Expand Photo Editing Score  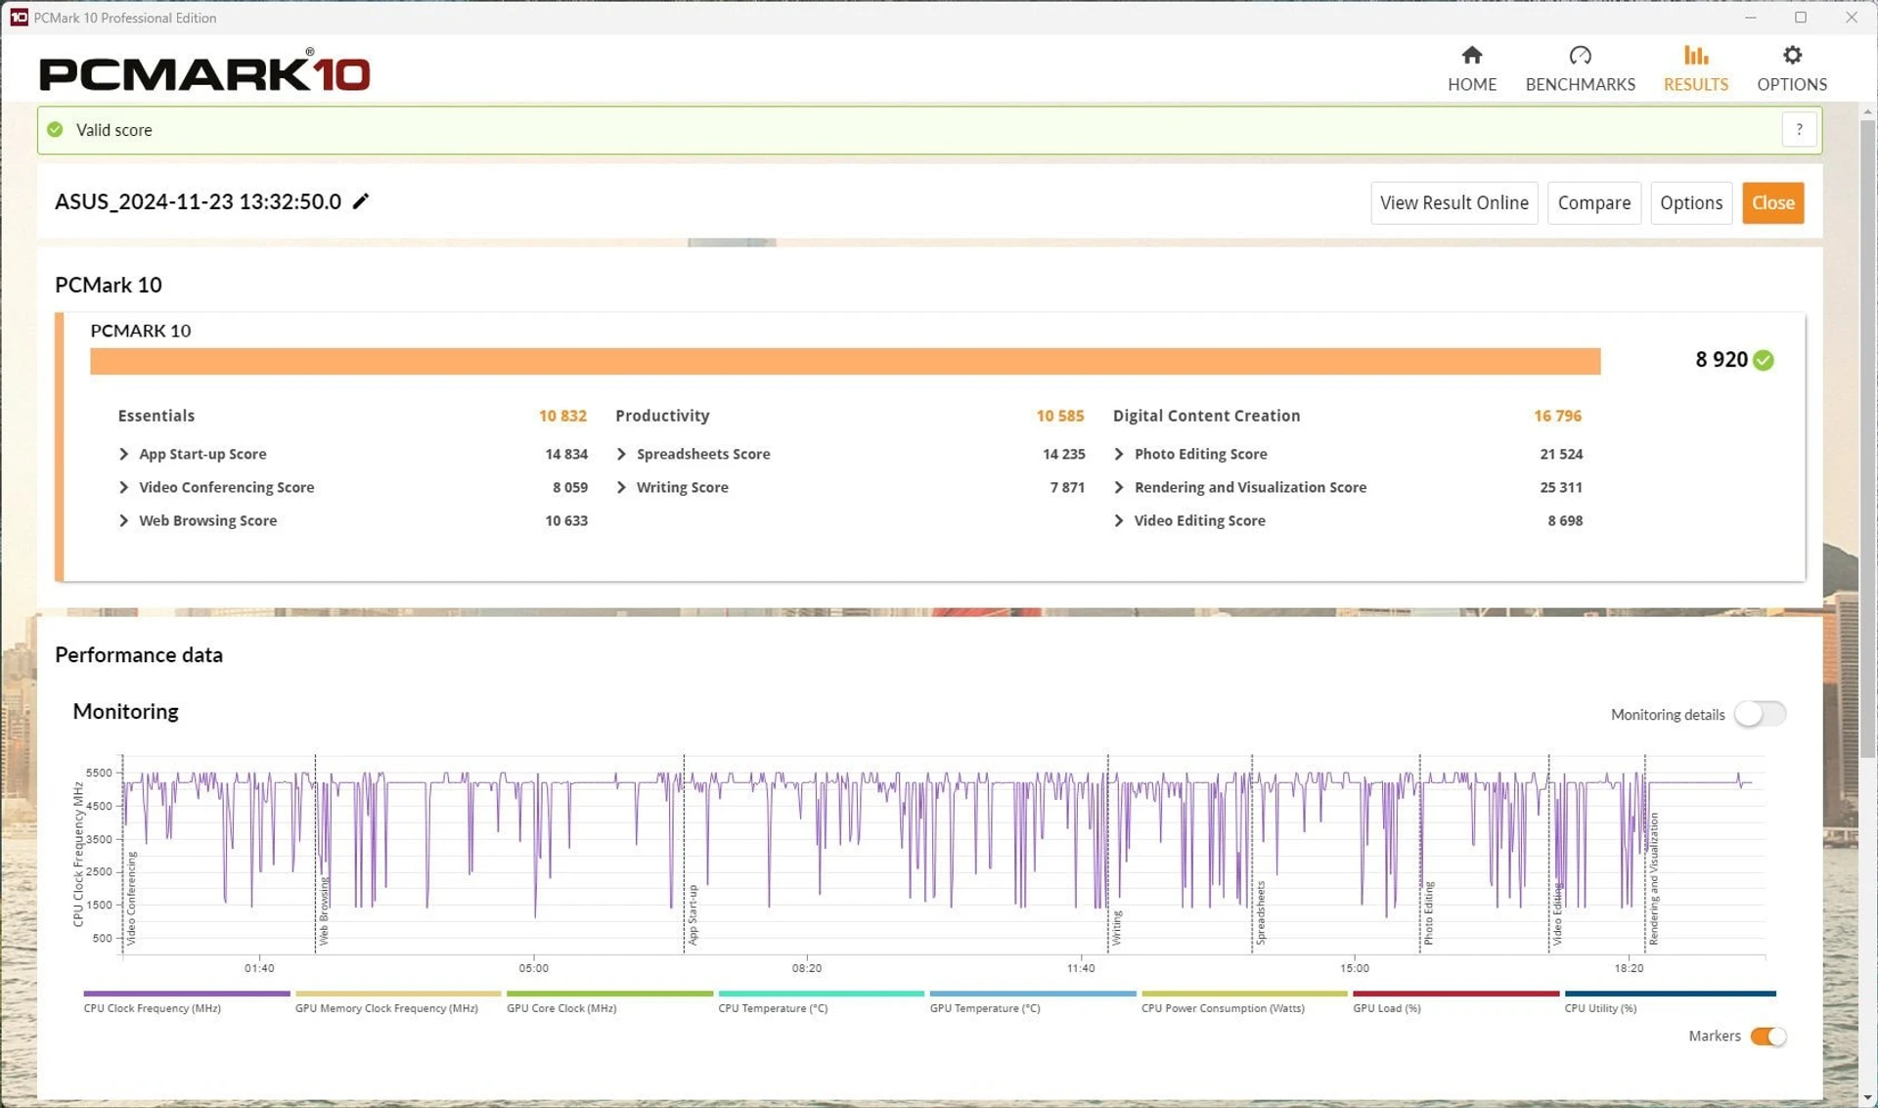pyautogui.click(x=1119, y=454)
